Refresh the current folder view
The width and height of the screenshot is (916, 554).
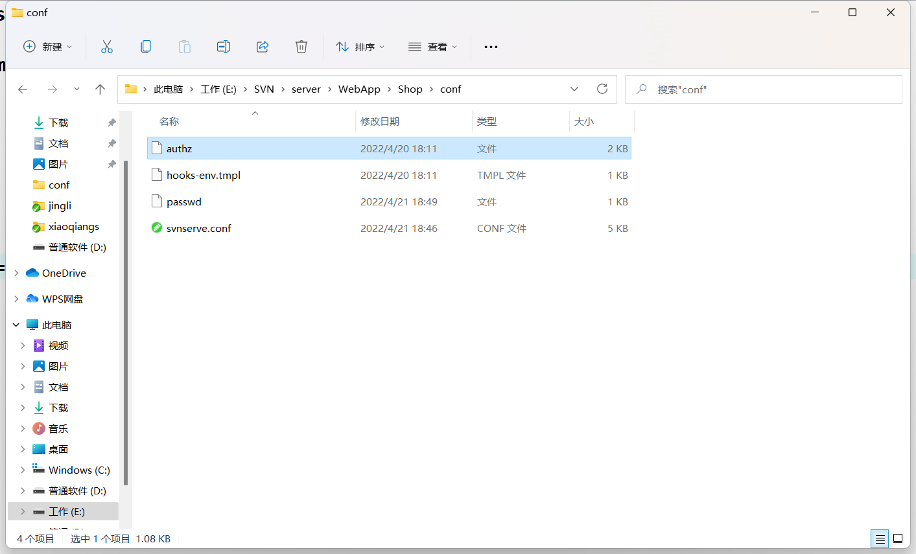(602, 89)
